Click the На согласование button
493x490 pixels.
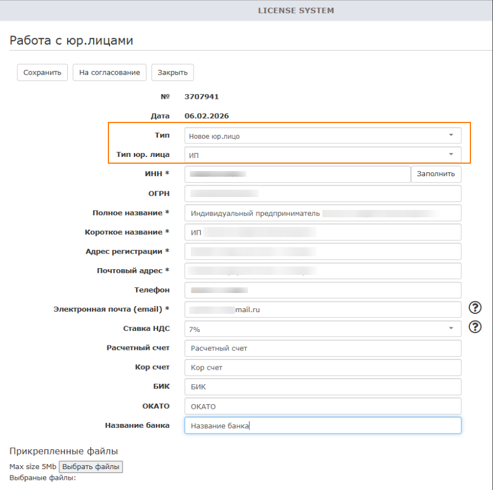point(110,73)
